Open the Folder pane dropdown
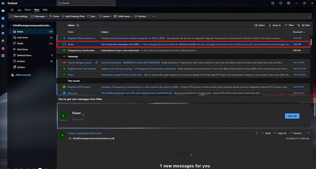The image size is (316, 169). (123, 16)
